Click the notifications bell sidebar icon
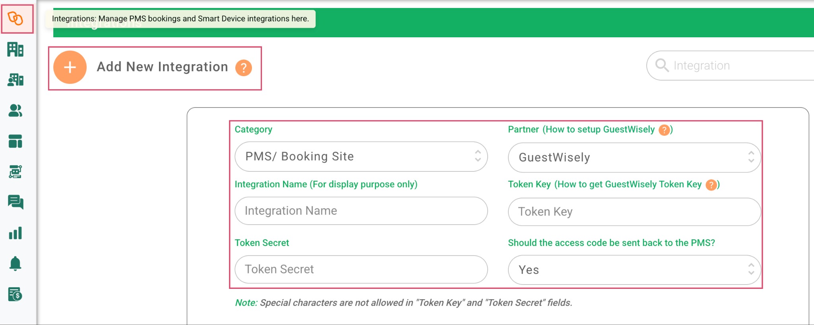The image size is (814, 325). coord(16,263)
